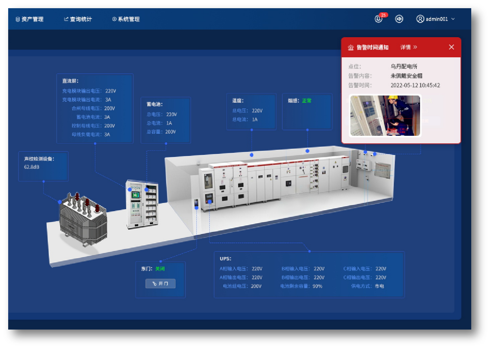491x349 pixels.
Task: Select the DC panel cabinet 3D model
Action: 142,205
